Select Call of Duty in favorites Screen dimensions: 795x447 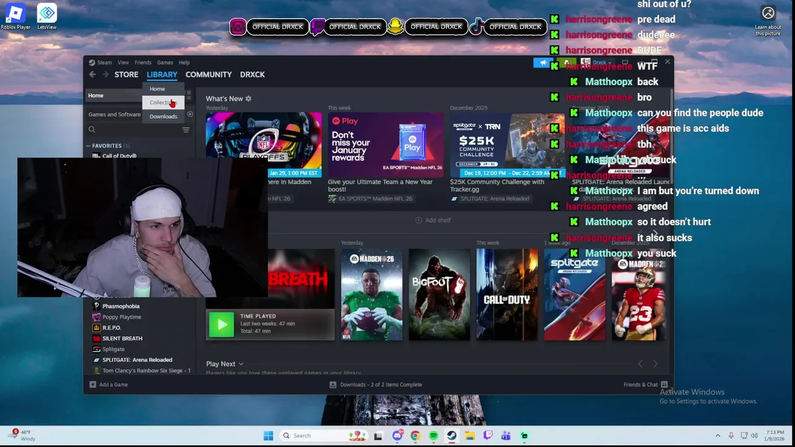tap(119, 156)
